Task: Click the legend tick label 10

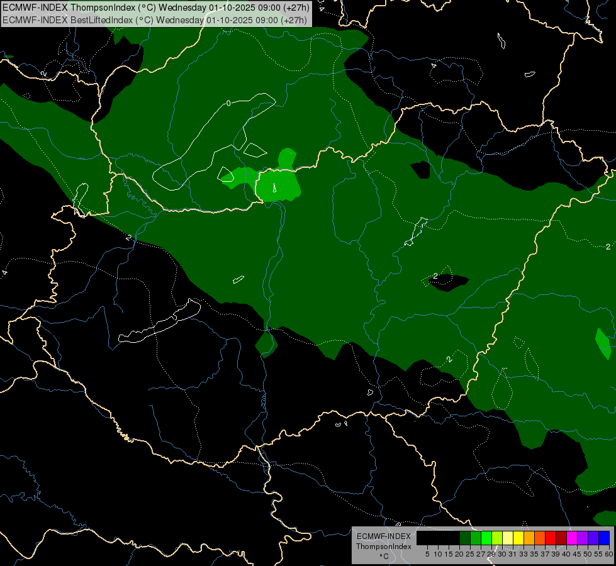Action: [438, 554]
